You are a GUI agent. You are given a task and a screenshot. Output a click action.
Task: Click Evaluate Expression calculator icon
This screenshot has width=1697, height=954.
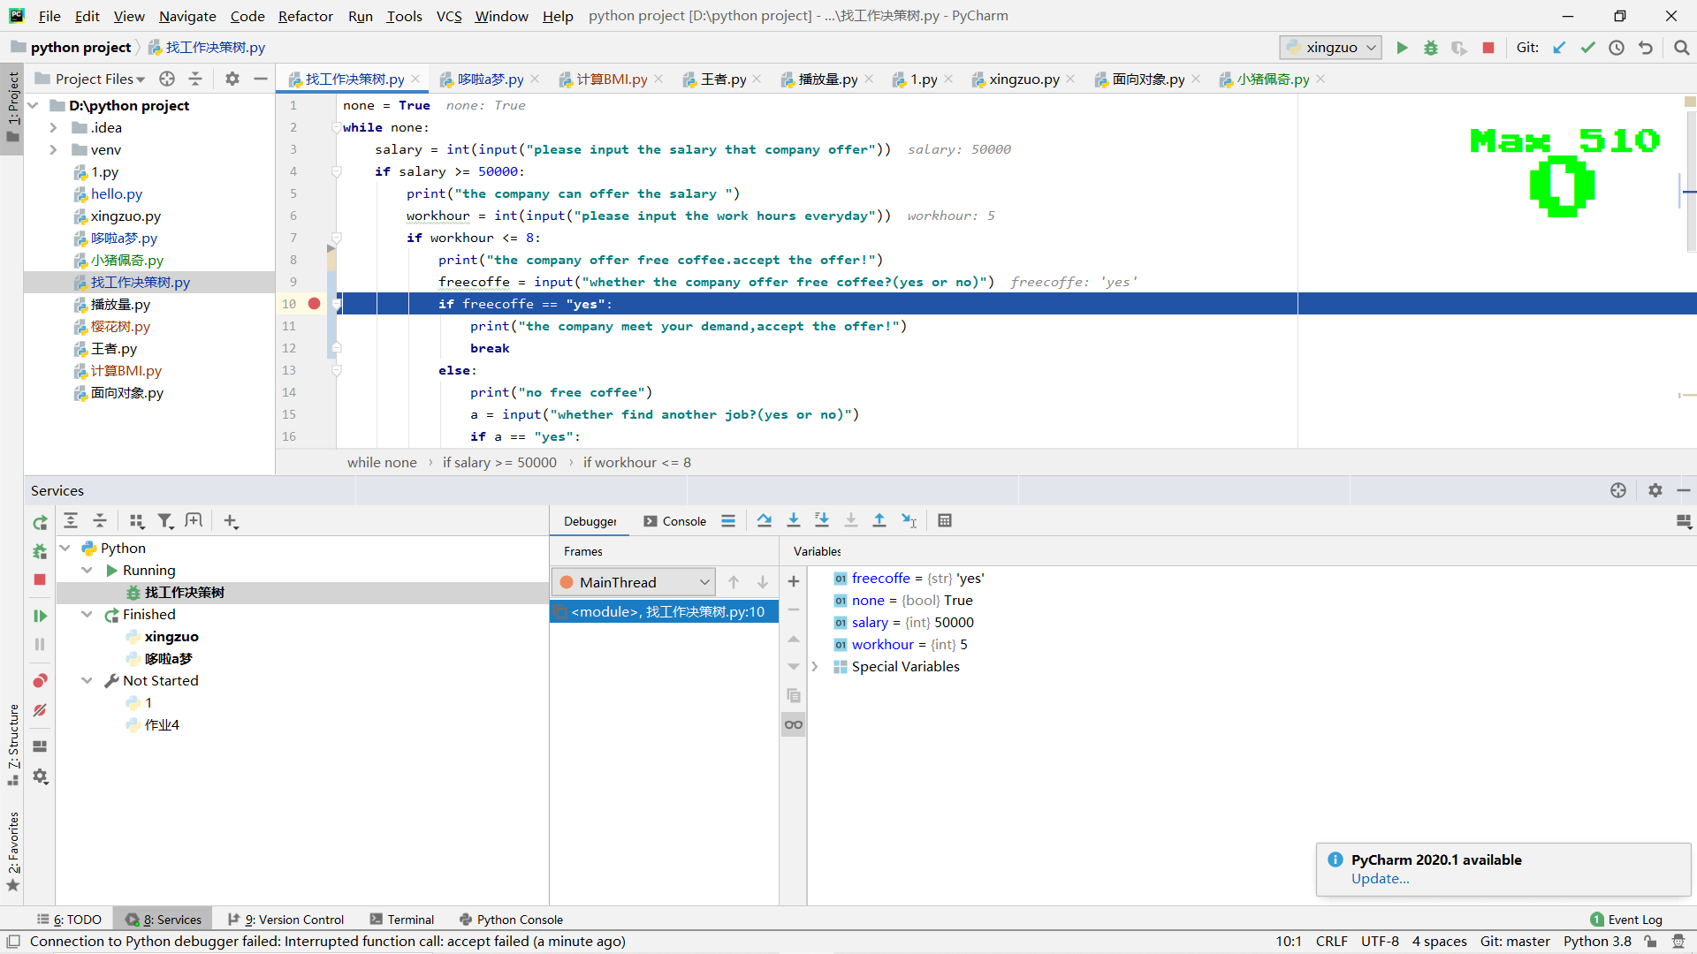pyautogui.click(x=945, y=520)
